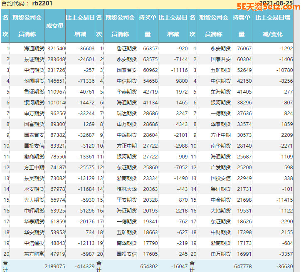Select long position value 17605
Screen dimensions: 301x272
pyautogui.click(x=150, y=254)
